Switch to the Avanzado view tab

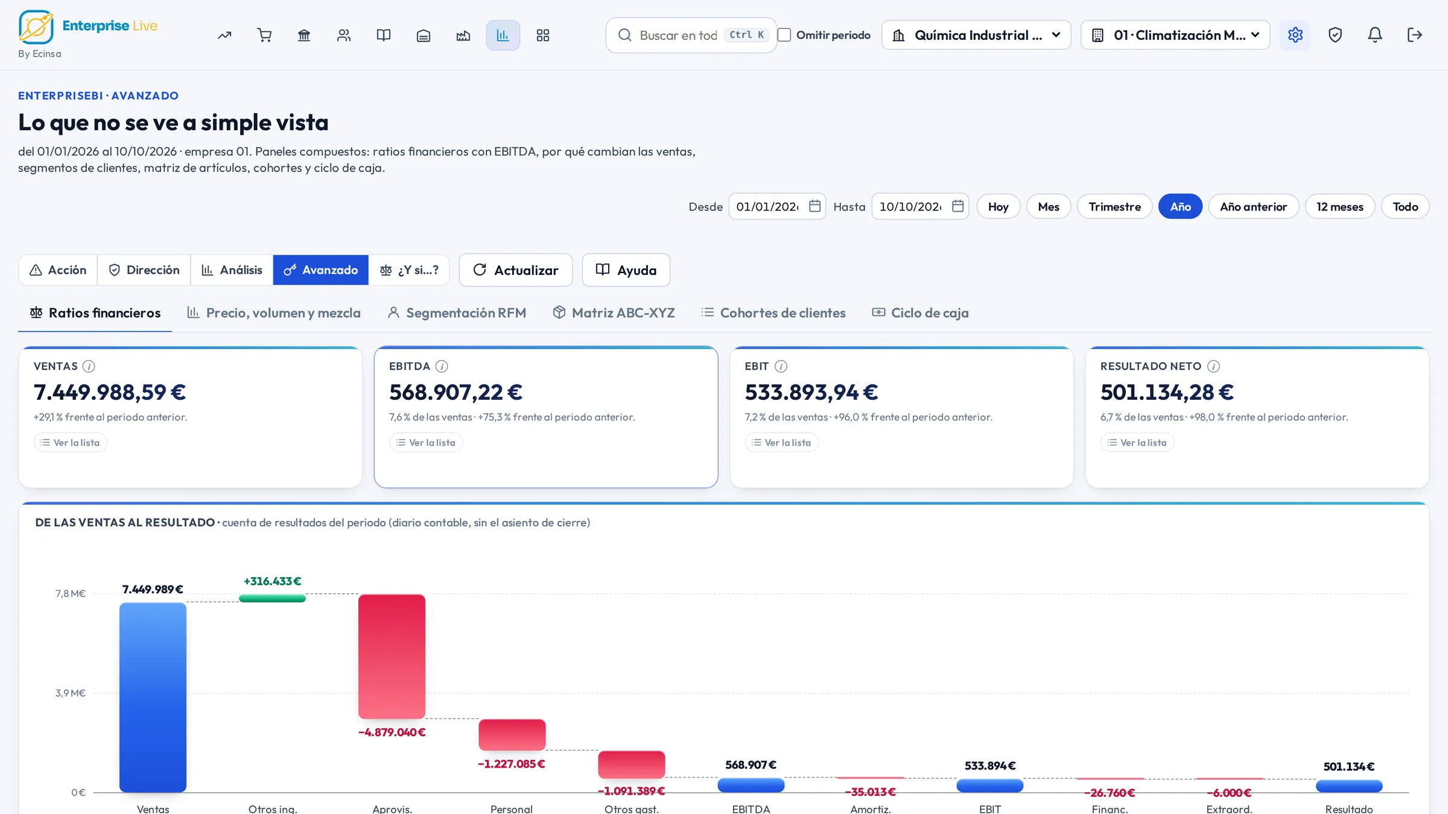(x=321, y=270)
